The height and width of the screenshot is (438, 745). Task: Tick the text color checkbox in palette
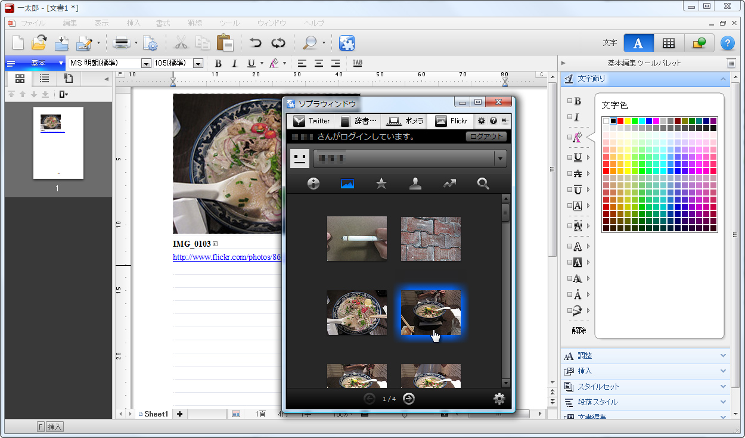point(570,137)
